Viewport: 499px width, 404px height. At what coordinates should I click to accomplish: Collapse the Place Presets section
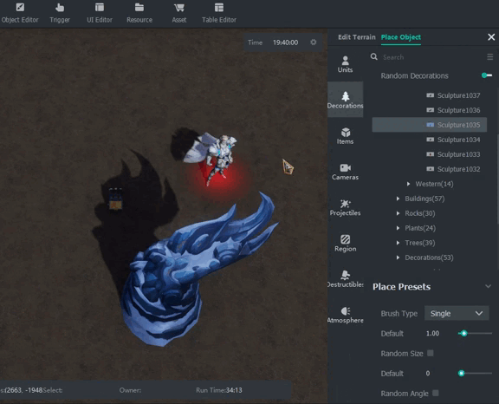(488, 286)
